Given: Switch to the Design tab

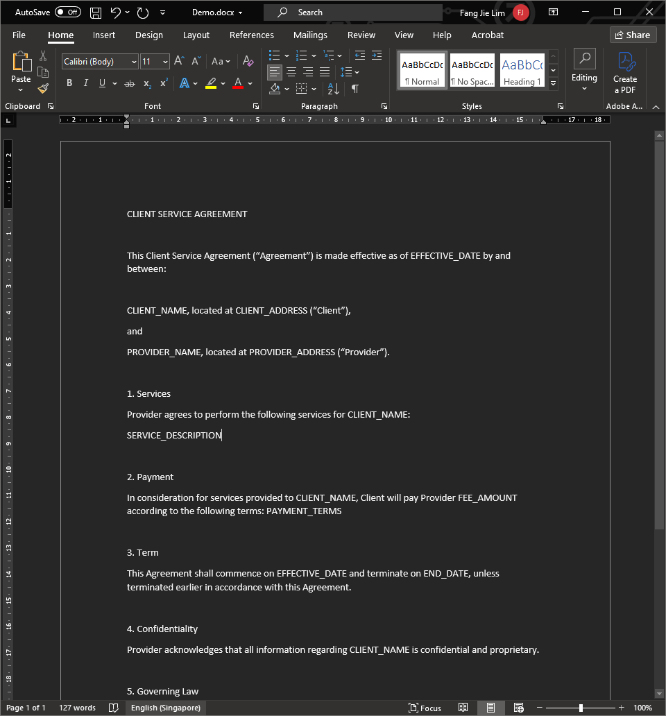Looking at the screenshot, I should point(149,35).
